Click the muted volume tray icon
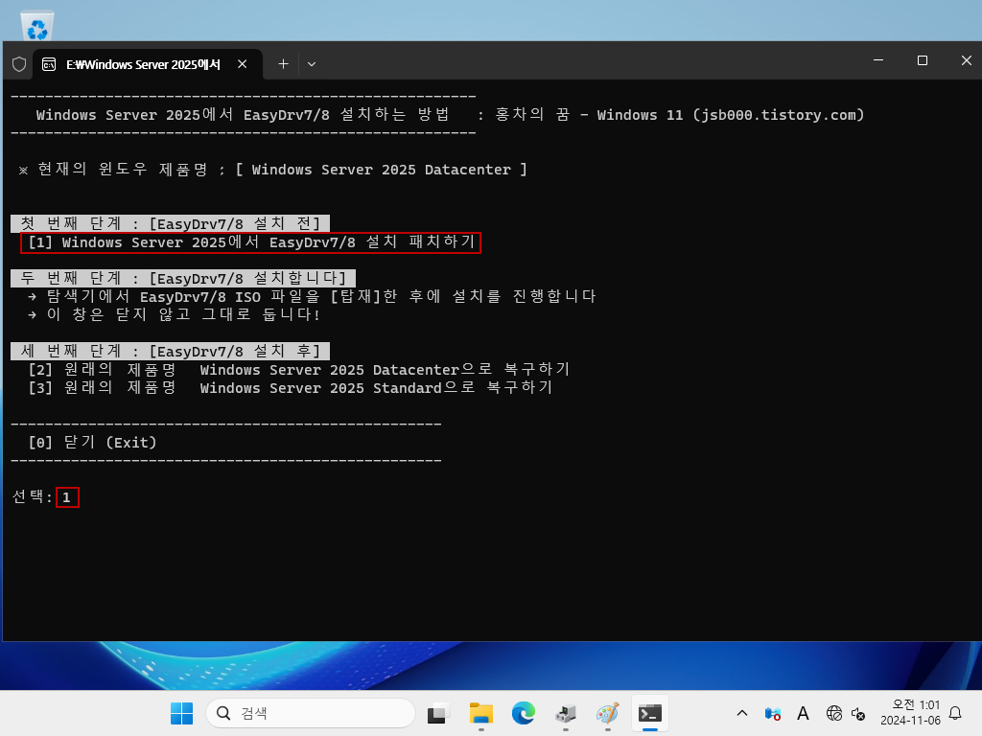The image size is (982, 736). (x=858, y=713)
